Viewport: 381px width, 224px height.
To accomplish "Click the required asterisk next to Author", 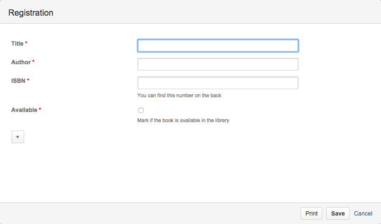I will pos(33,62).
